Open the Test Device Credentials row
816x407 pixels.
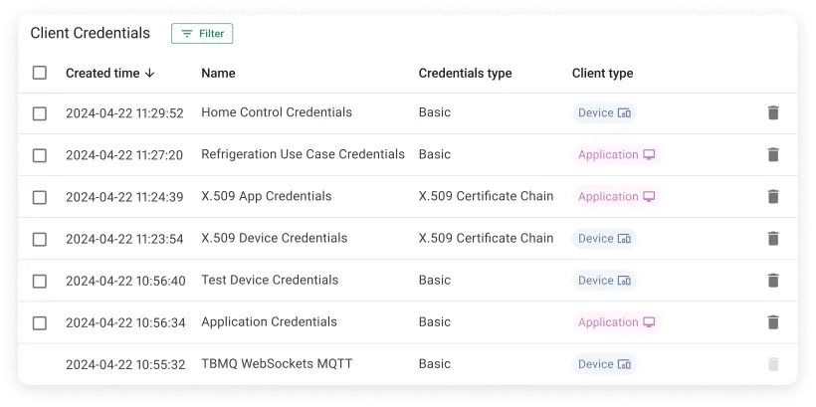click(x=270, y=281)
